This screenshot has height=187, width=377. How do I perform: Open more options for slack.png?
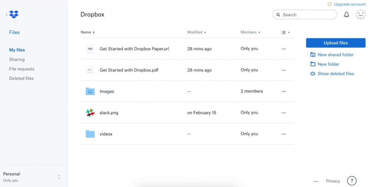(284, 113)
